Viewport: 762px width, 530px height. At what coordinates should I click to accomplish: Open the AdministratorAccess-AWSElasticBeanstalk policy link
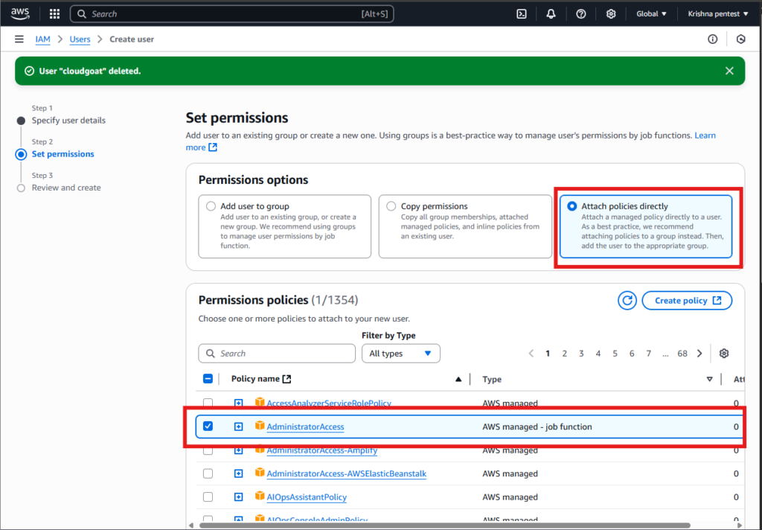(x=347, y=473)
